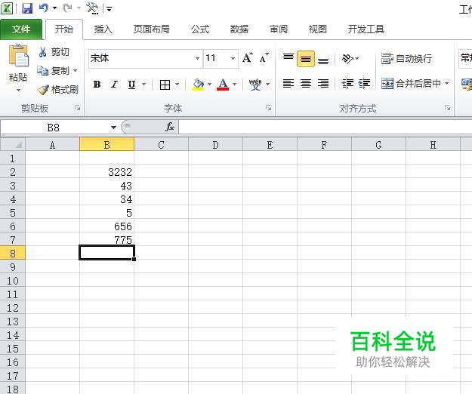This screenshot has height=394, width=472.
Task: Click the Decrease Indent icon
Action: 347,83
